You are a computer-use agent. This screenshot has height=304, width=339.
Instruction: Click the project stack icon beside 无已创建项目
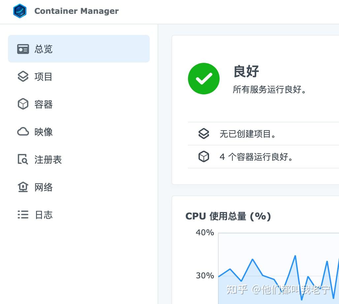203,134
